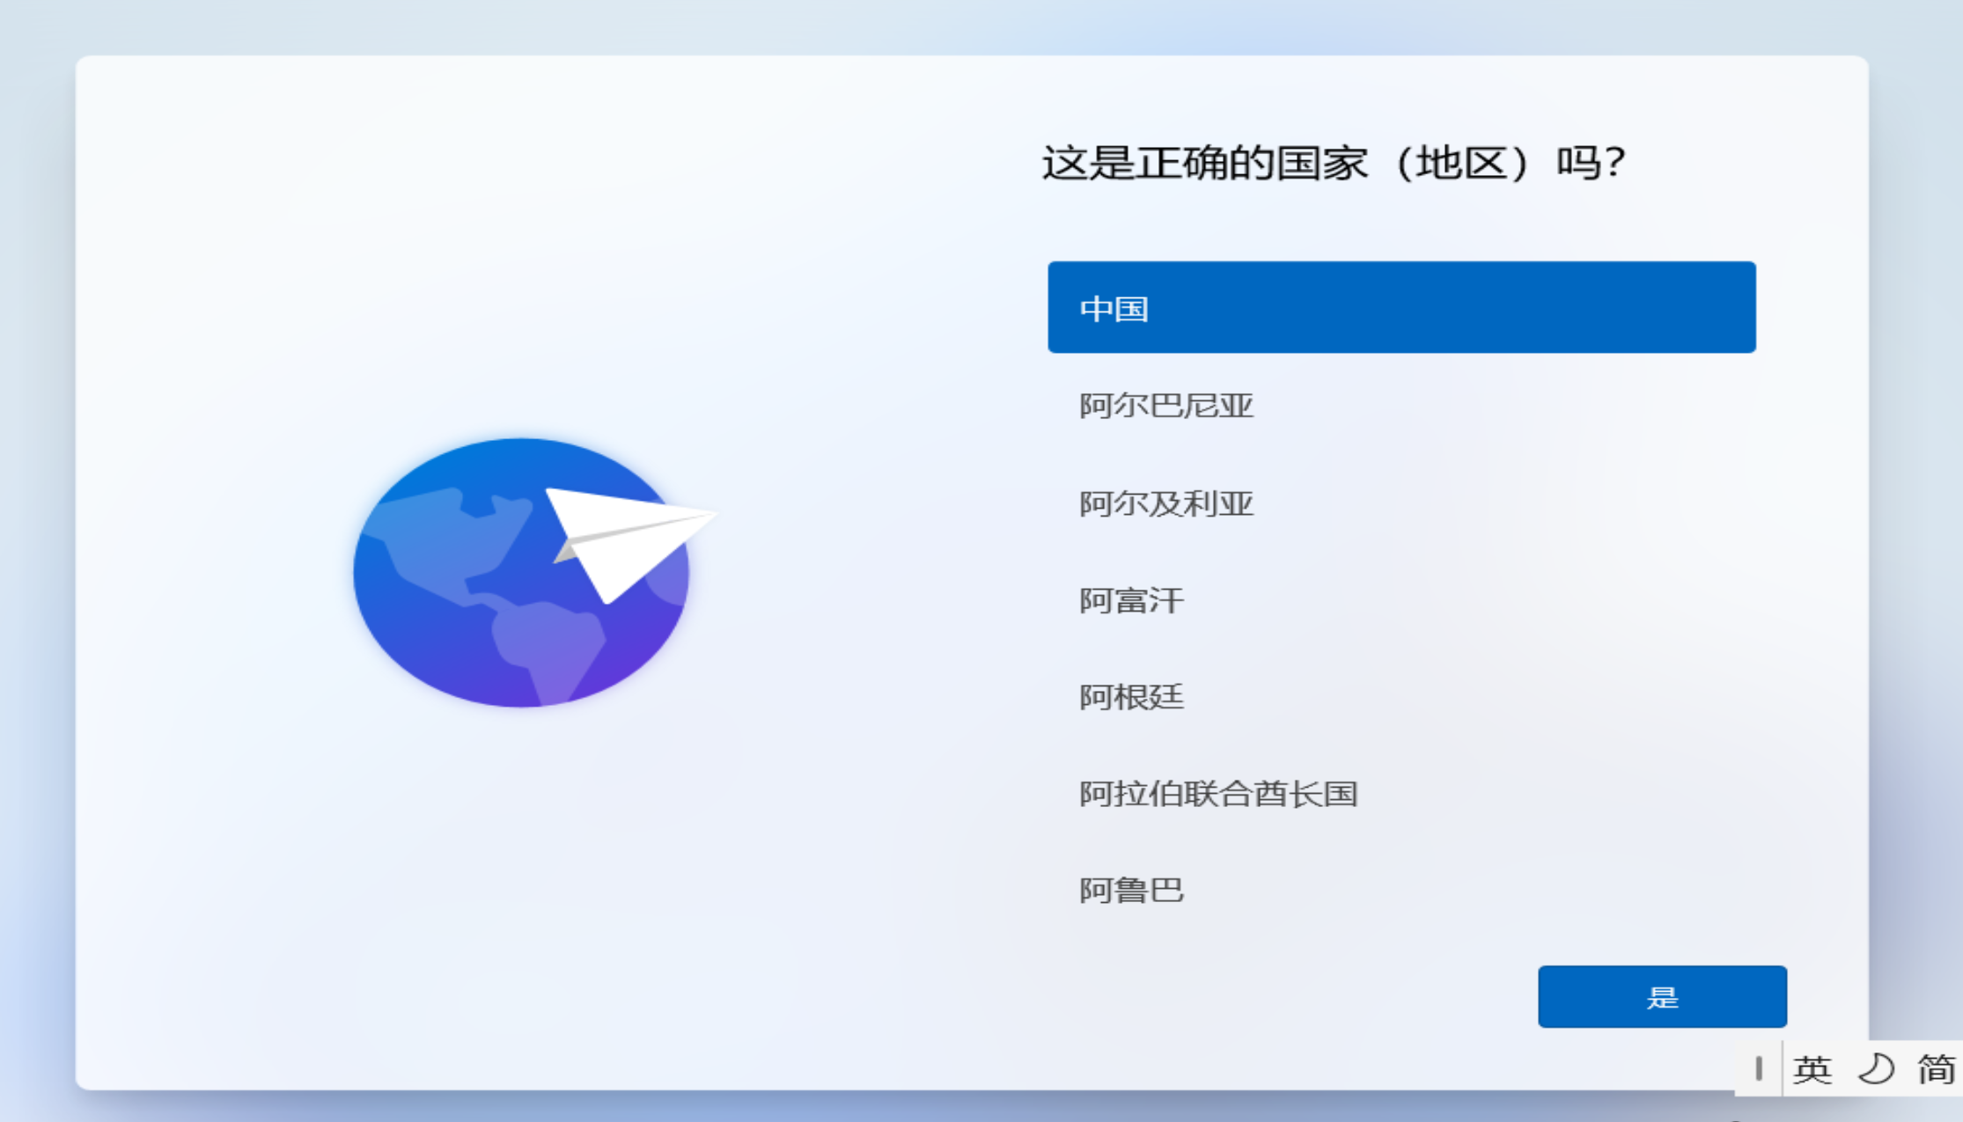Select 阿鲁巴 in the list
The image size is (1963, 1122).
(1401, 891)
